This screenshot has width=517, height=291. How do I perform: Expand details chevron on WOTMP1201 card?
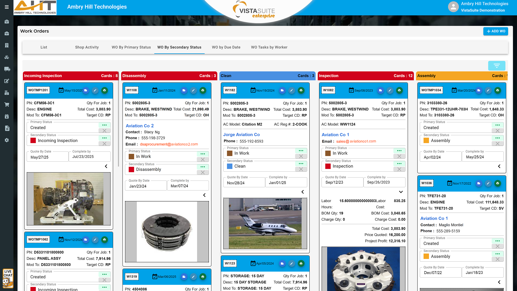point(106,166)
